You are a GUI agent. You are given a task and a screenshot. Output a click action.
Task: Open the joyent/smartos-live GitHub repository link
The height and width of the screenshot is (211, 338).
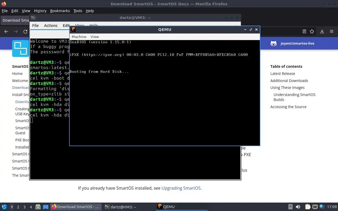pyautogui.click(x=293, y=44)
